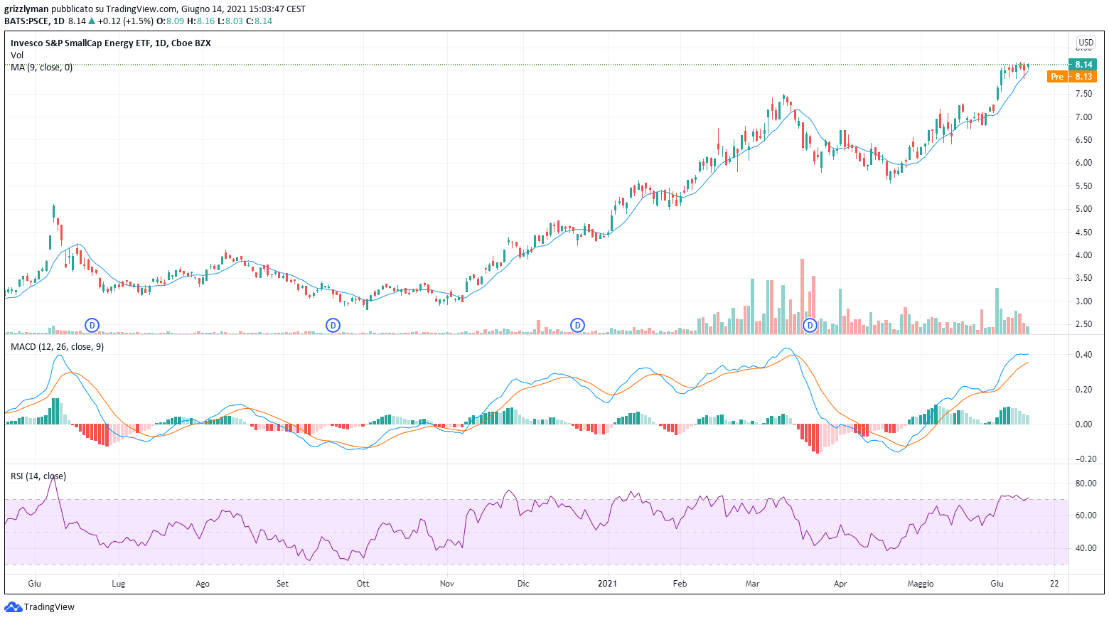Click the Maggio label on time axis
This screenshot has width=1109, height=620.
920,584
